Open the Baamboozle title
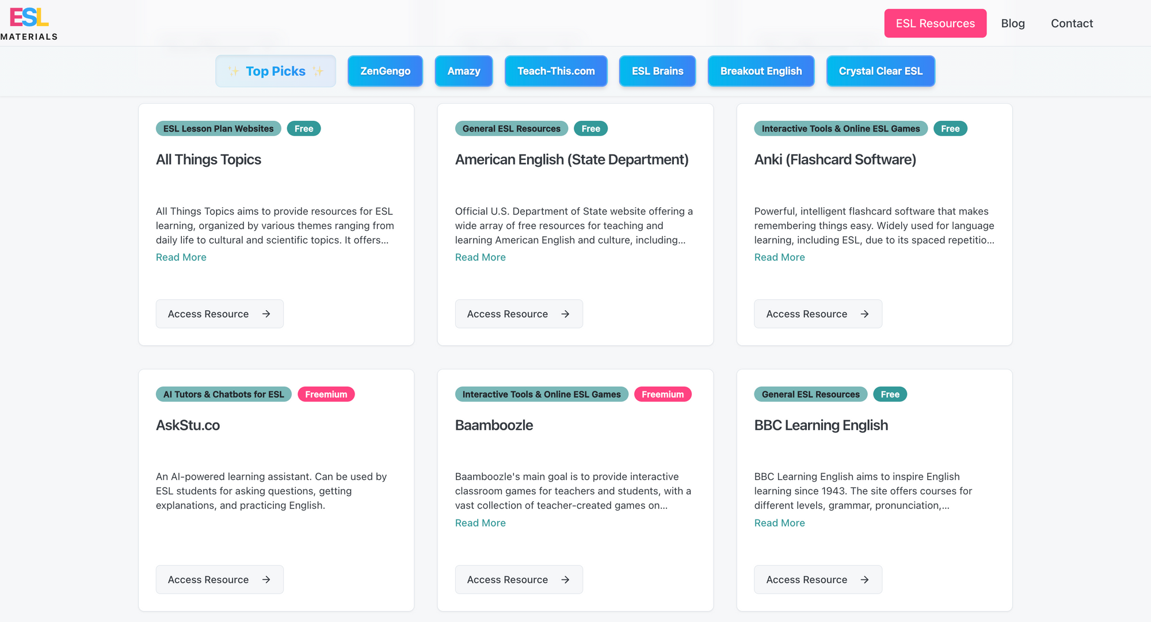This screenshot has width=1151, height=622. pos(494,425)
